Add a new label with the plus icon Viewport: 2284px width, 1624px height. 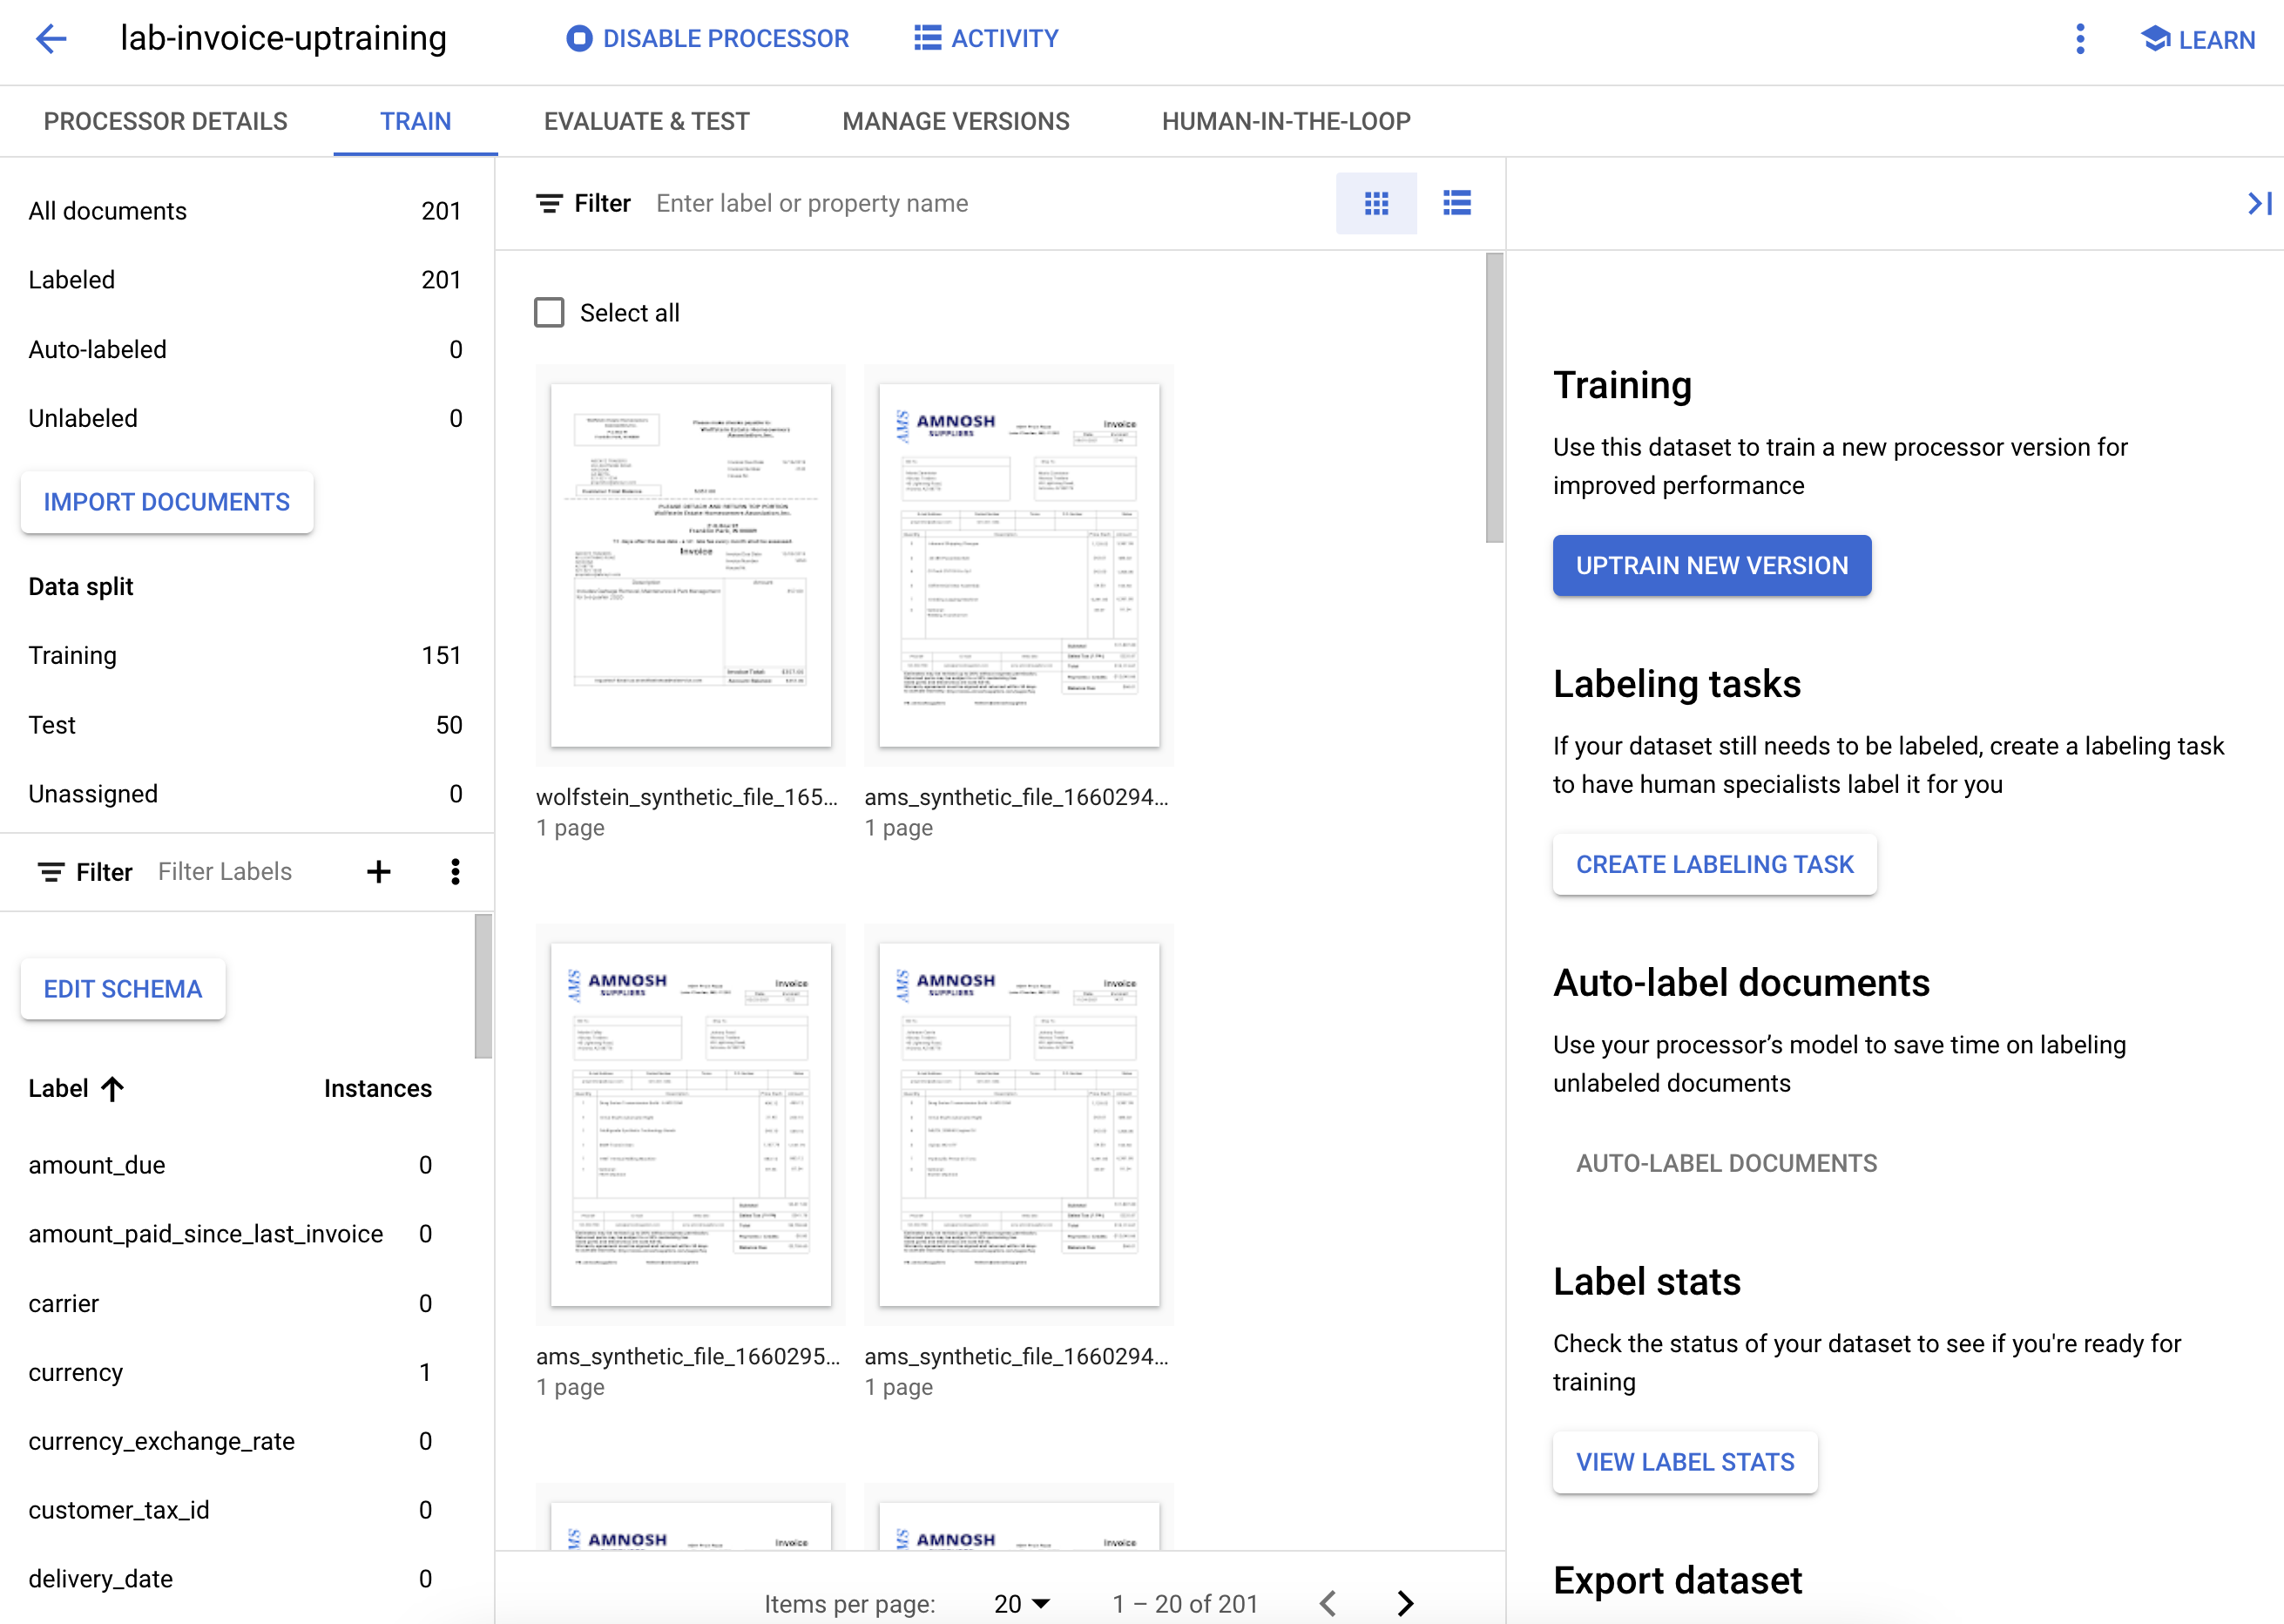[379, 871]
